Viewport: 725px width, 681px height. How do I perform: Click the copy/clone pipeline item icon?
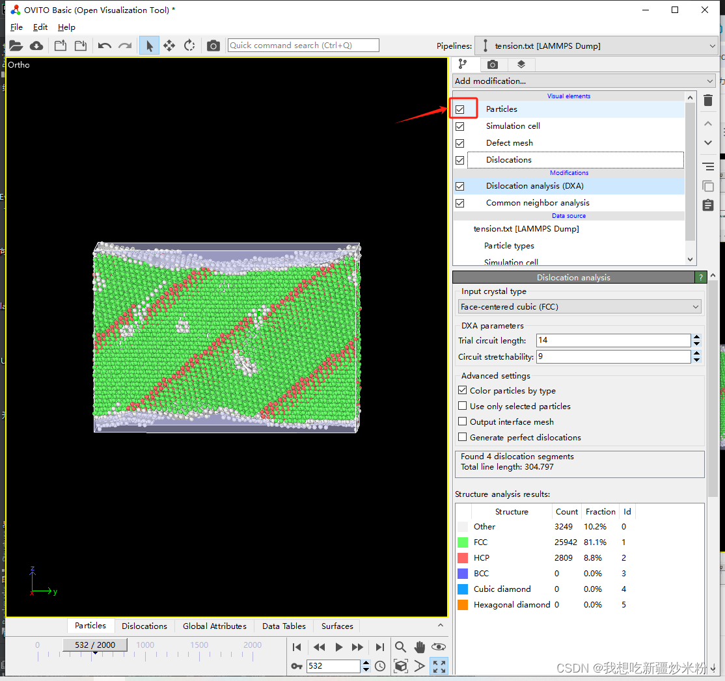(708, 186)
